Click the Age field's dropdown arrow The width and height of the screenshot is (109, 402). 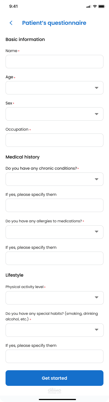click(97, 88)
